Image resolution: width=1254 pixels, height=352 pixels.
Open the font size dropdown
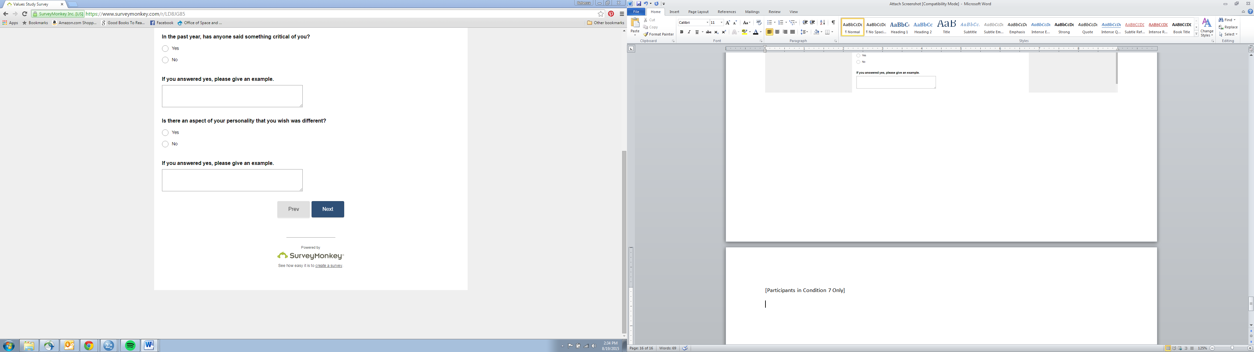point(721,23)
